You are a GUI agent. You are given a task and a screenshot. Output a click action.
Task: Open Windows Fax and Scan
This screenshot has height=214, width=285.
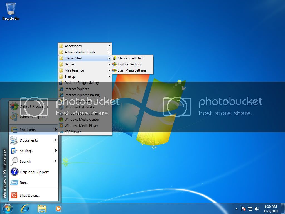point(85,113)
